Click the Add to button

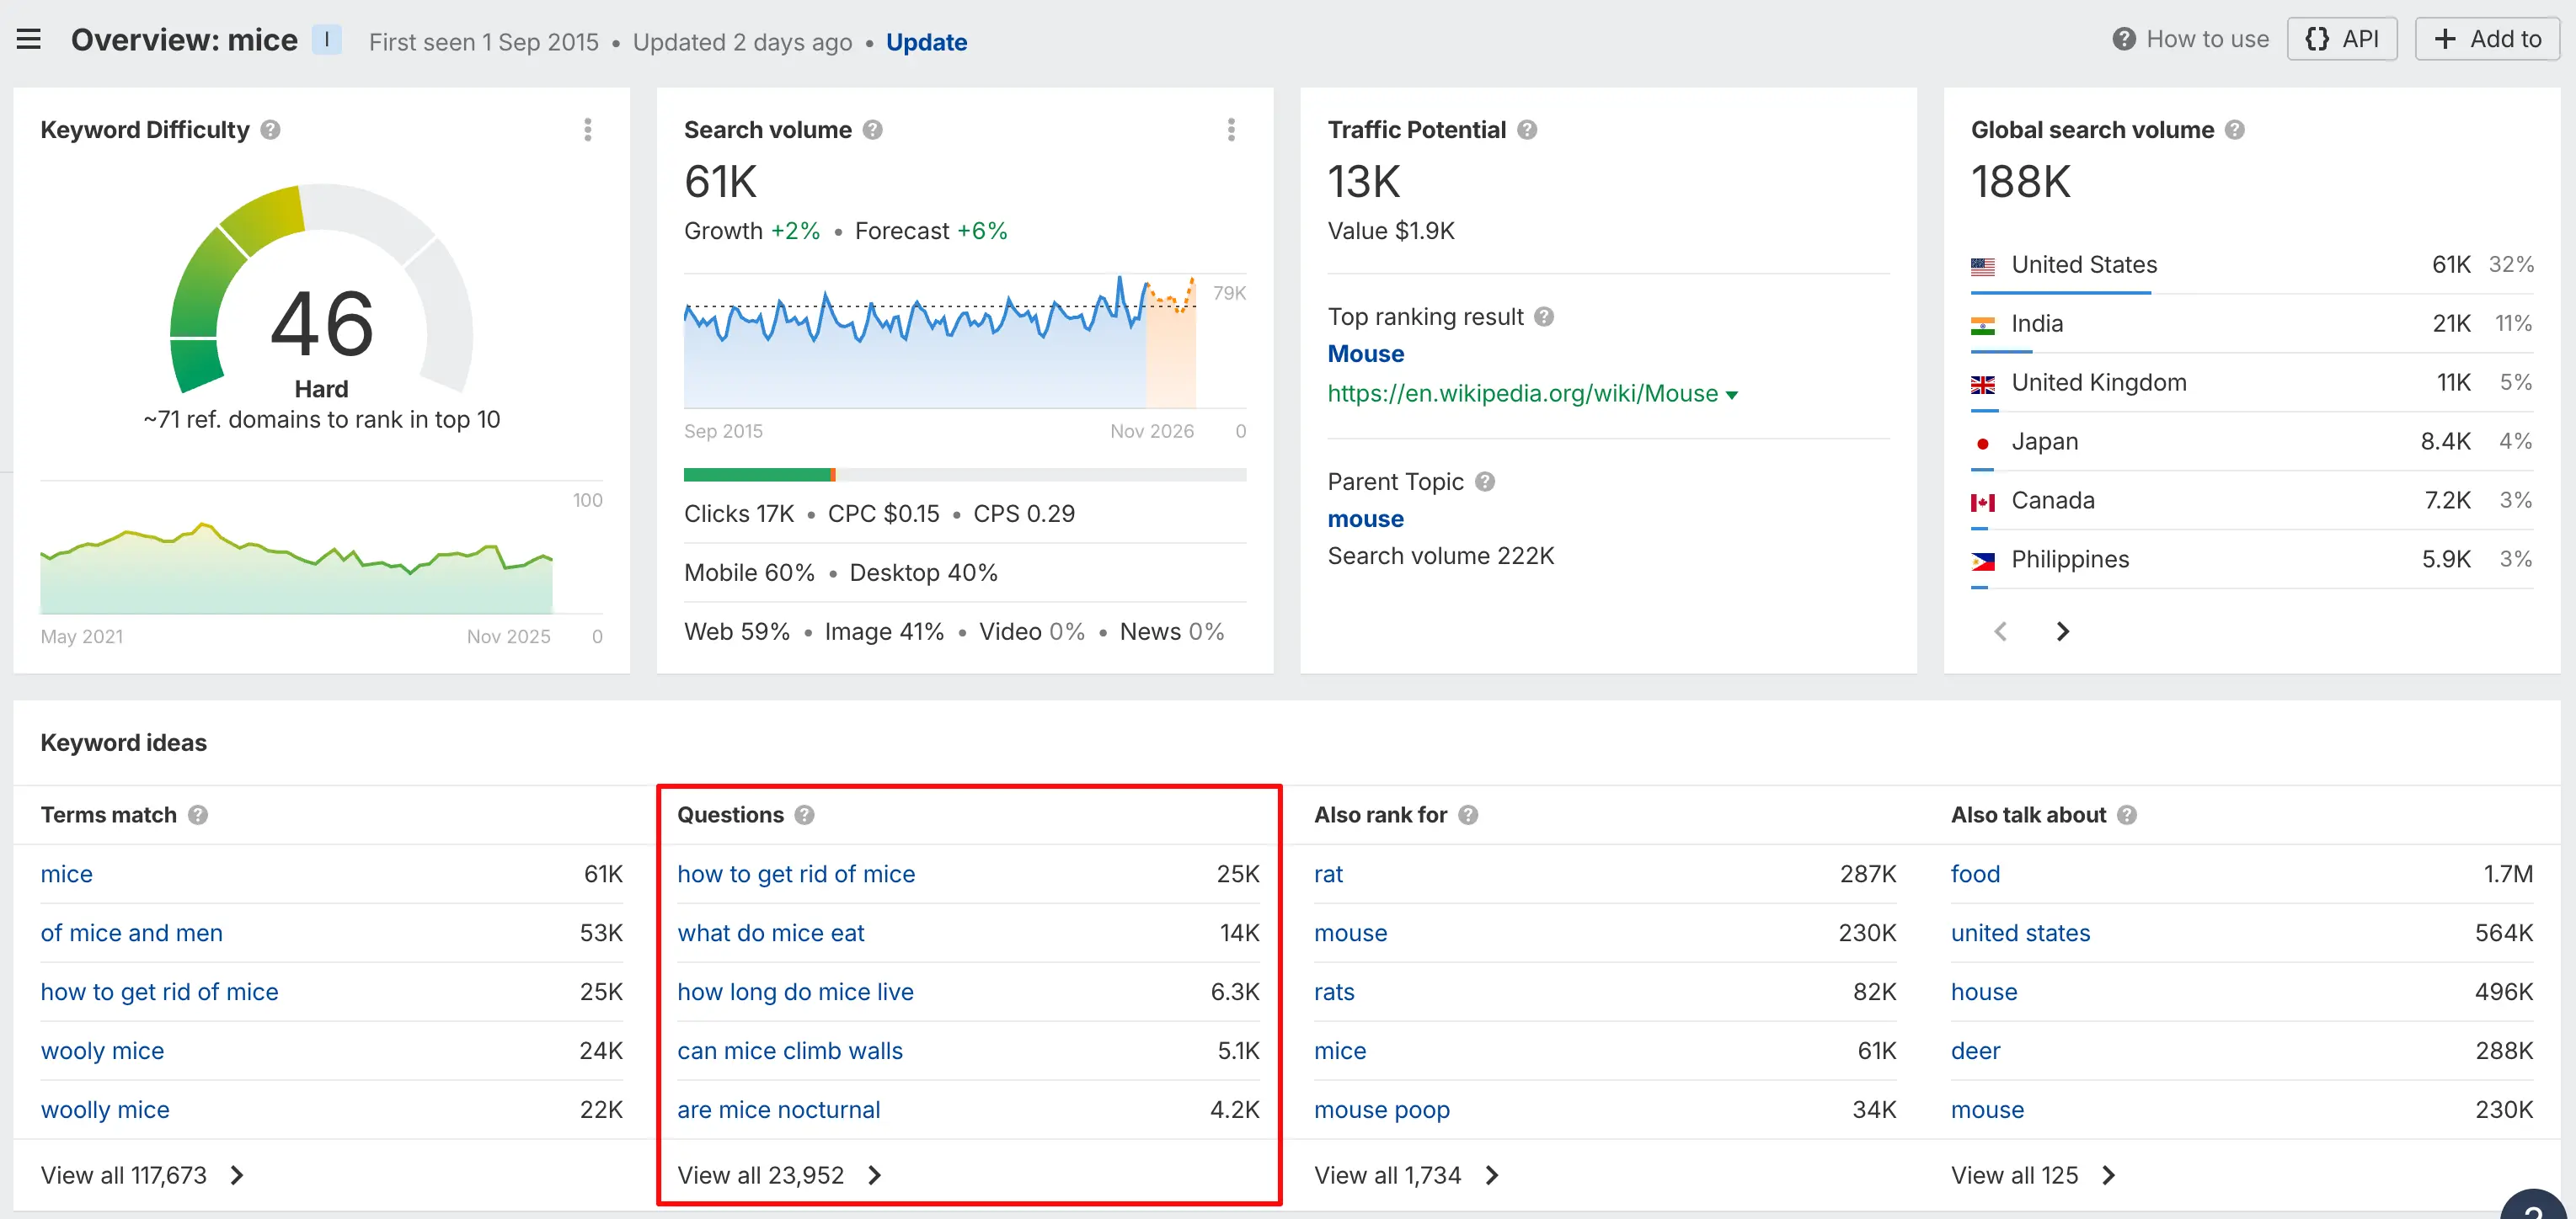2487,39
